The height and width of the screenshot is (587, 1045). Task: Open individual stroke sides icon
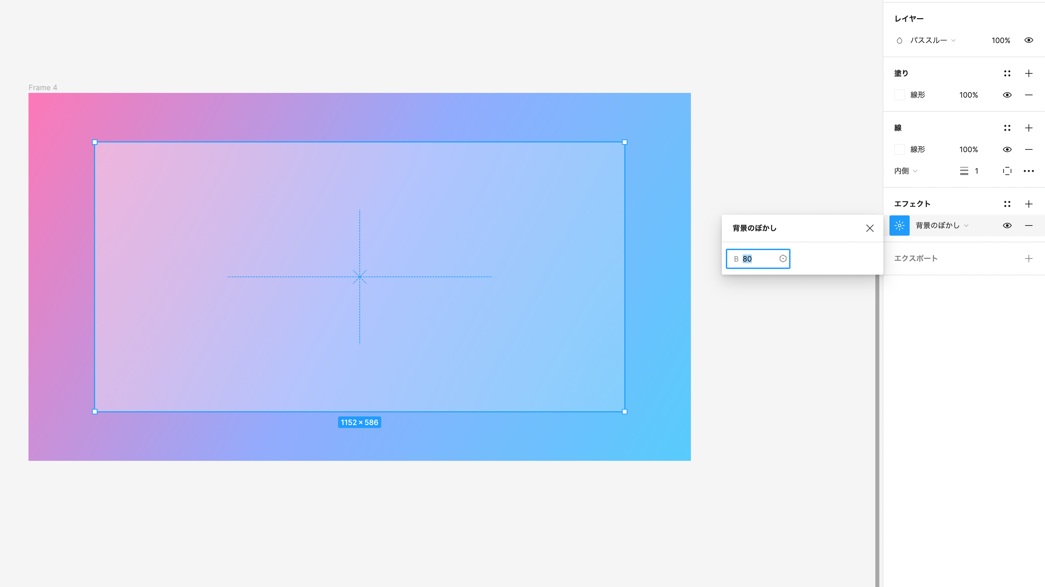click(x=1007, y=171)
